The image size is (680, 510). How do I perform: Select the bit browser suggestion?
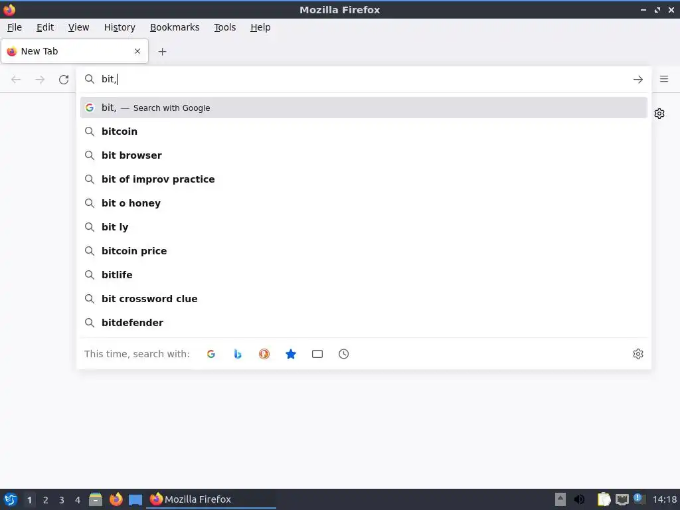(363, 155)
